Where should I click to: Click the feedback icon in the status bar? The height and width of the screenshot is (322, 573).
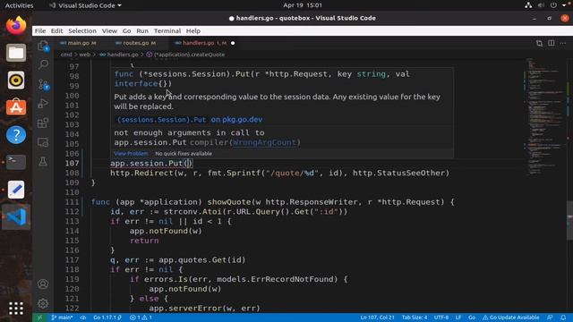(x=550, y=318)
